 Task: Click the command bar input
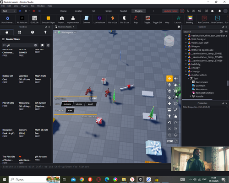tap(86, 167)
